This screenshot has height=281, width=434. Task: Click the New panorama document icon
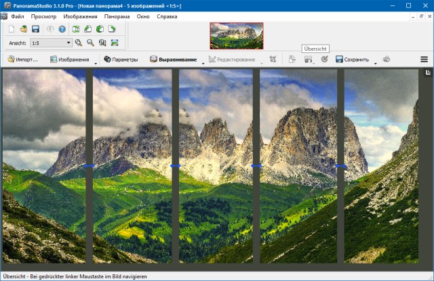click(12, 29)
